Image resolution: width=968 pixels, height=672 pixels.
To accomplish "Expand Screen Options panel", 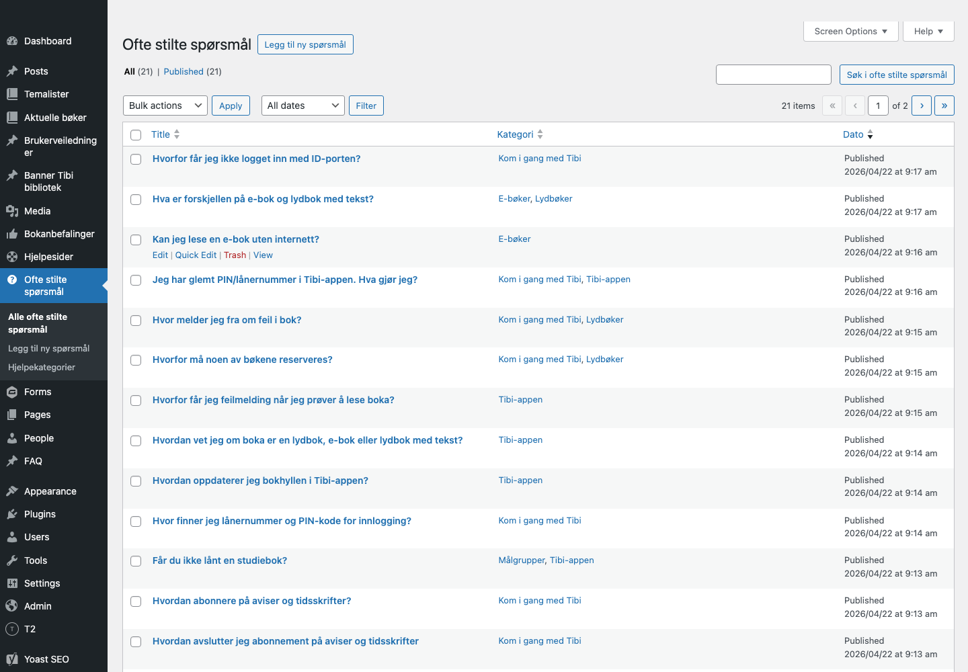I will pos(851,31).
